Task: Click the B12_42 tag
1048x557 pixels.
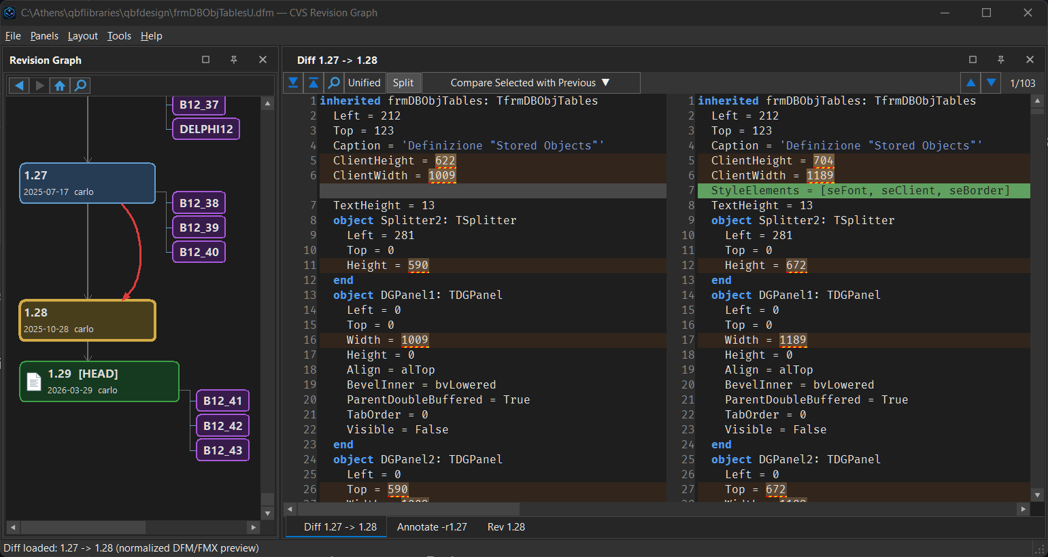Action: (223, 425)
